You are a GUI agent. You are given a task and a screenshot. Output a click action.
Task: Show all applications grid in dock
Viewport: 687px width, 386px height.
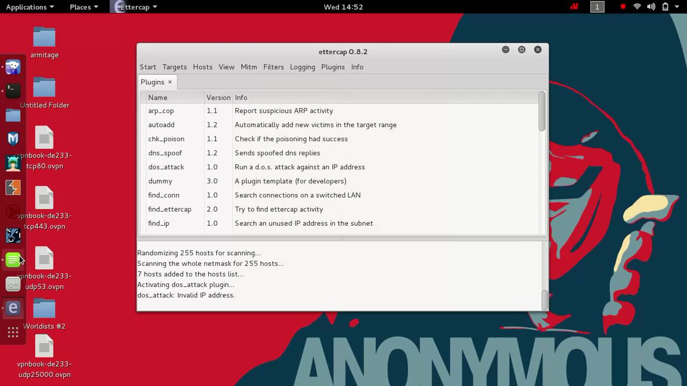(13, 333)
